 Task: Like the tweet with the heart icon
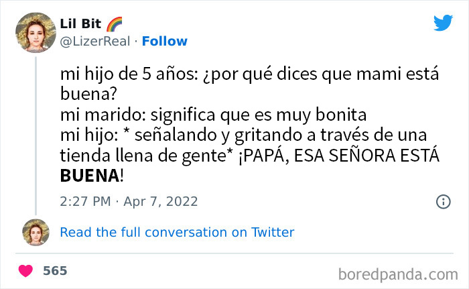[26, 271]
